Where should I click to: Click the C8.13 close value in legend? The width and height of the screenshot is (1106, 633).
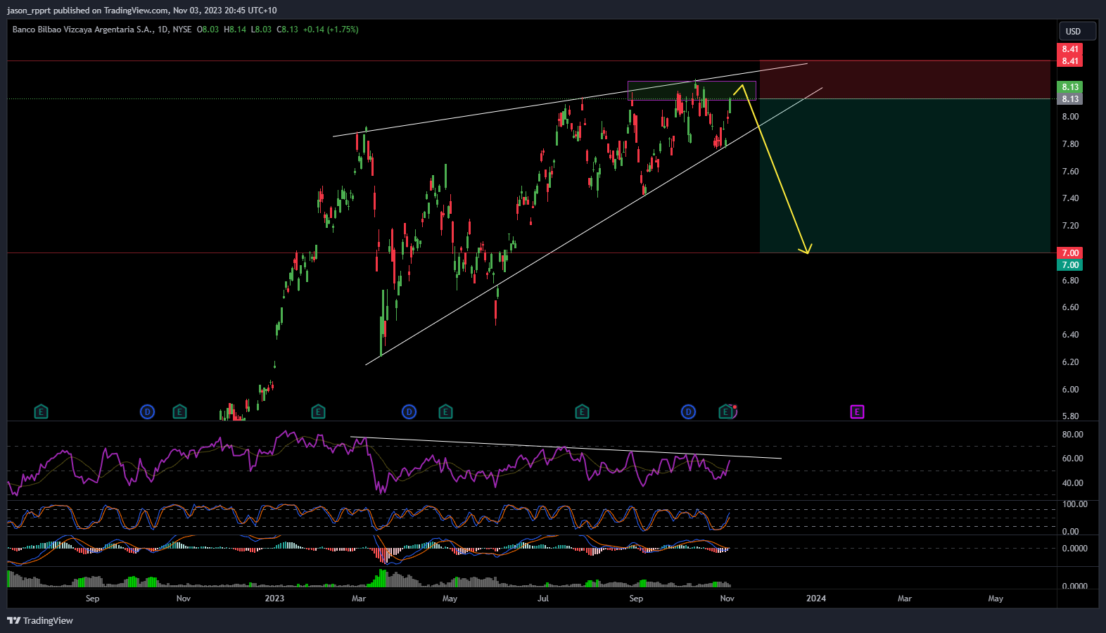point(287,30)
